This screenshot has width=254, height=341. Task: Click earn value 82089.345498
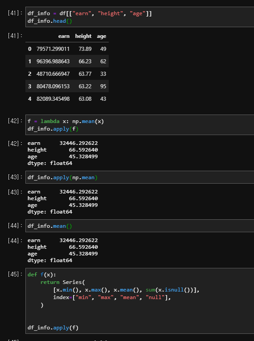(x=53, y=99)
